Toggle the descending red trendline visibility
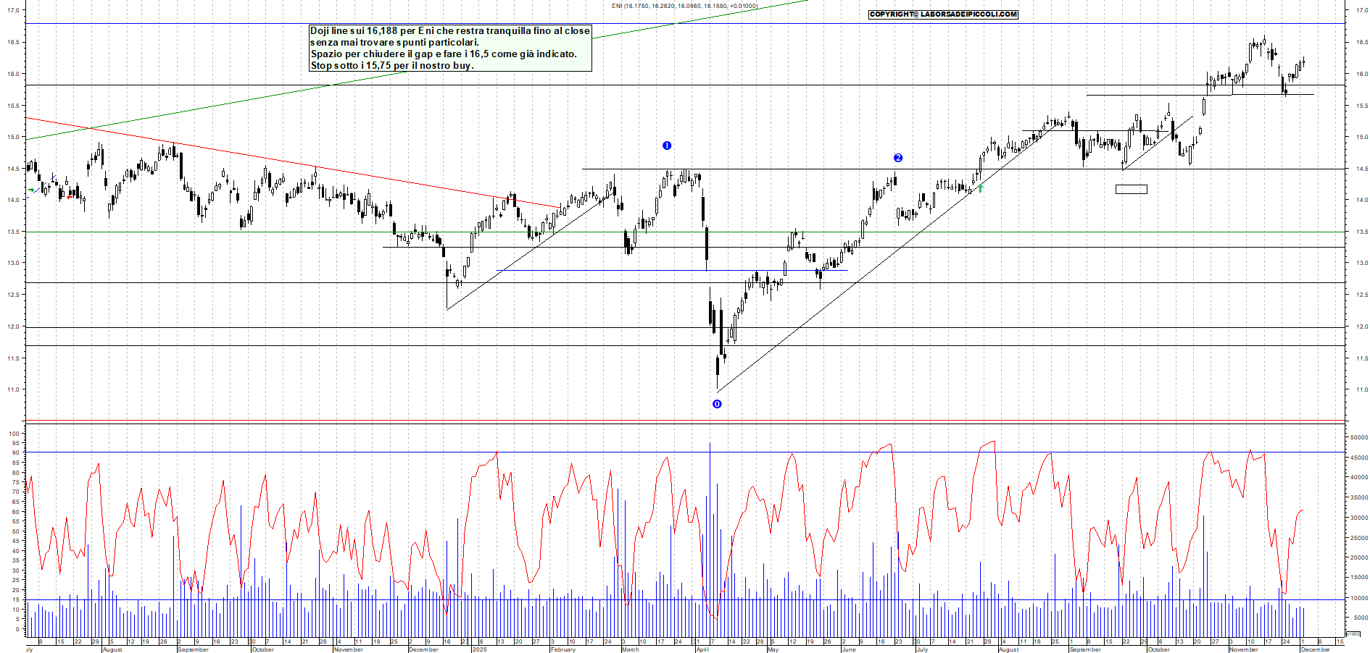The width and height of the screenshot is (1370, 653). click(290, 163)
